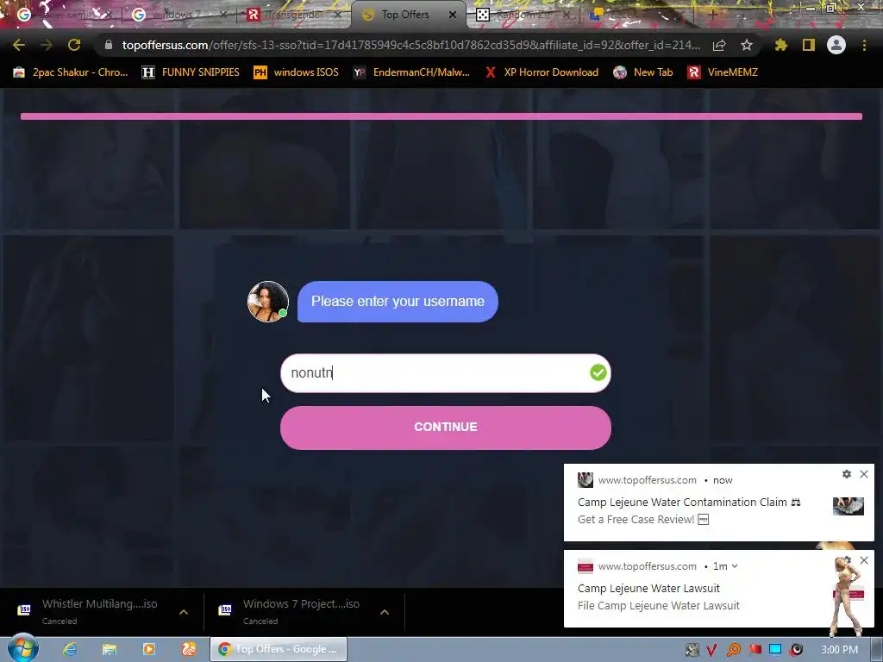
Task: Click the blue monitor network tray icon
Action: click(775, 650)
